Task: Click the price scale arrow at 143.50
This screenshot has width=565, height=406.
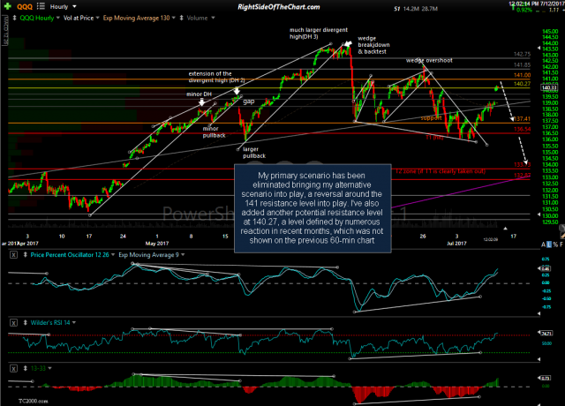Action: point(539,48)
